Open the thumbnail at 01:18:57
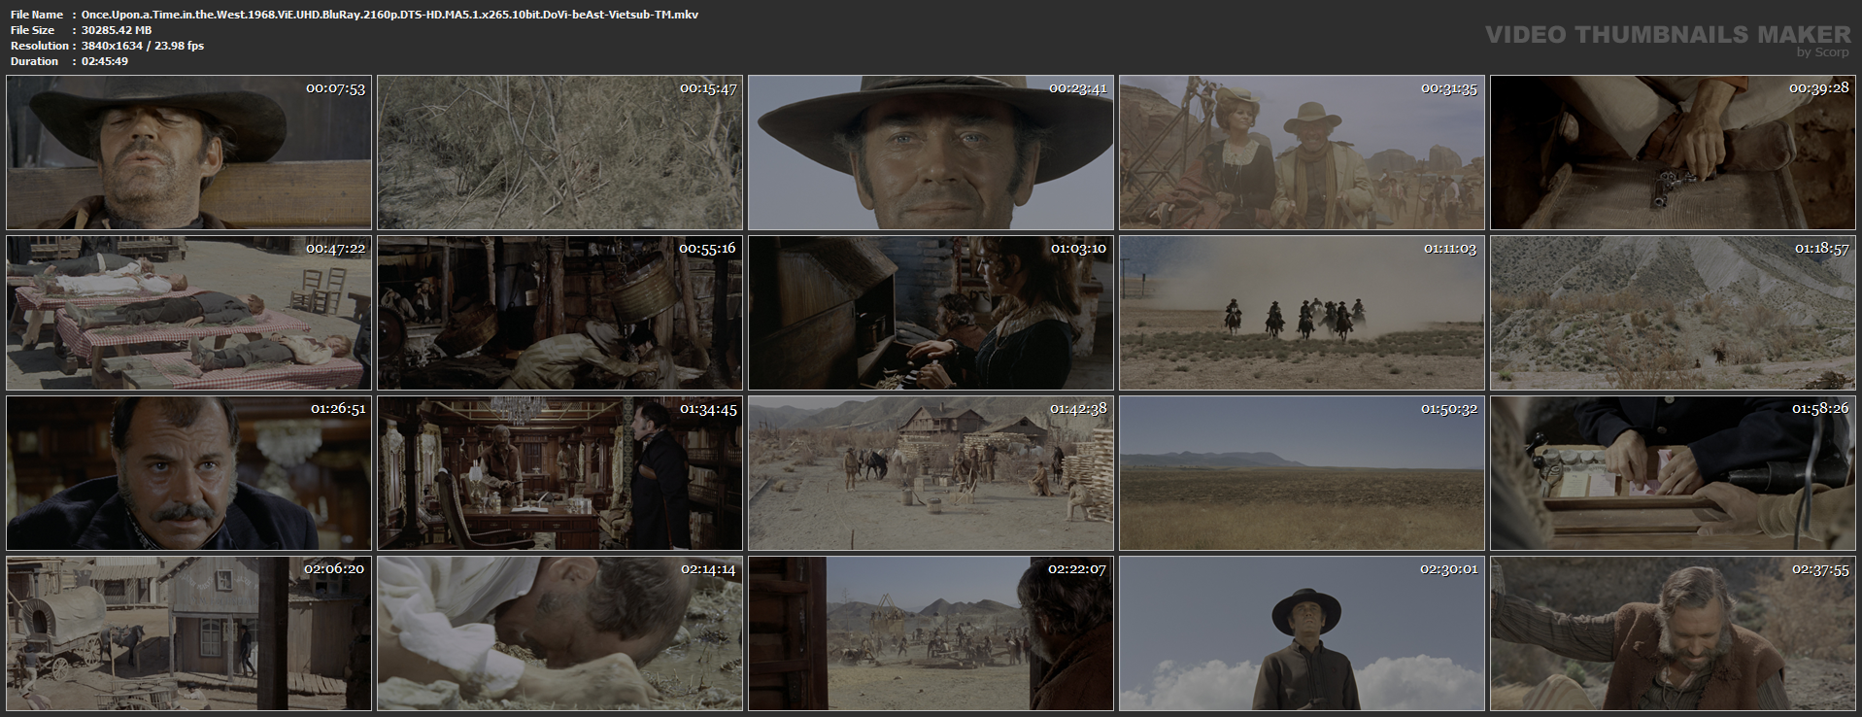Image resolution: width=1862 pixels, height=717 pixels. click(1673, 313)
